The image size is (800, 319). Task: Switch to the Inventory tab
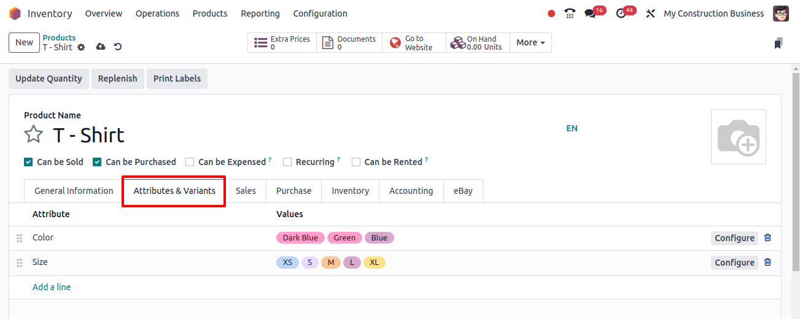click(351, 191)
